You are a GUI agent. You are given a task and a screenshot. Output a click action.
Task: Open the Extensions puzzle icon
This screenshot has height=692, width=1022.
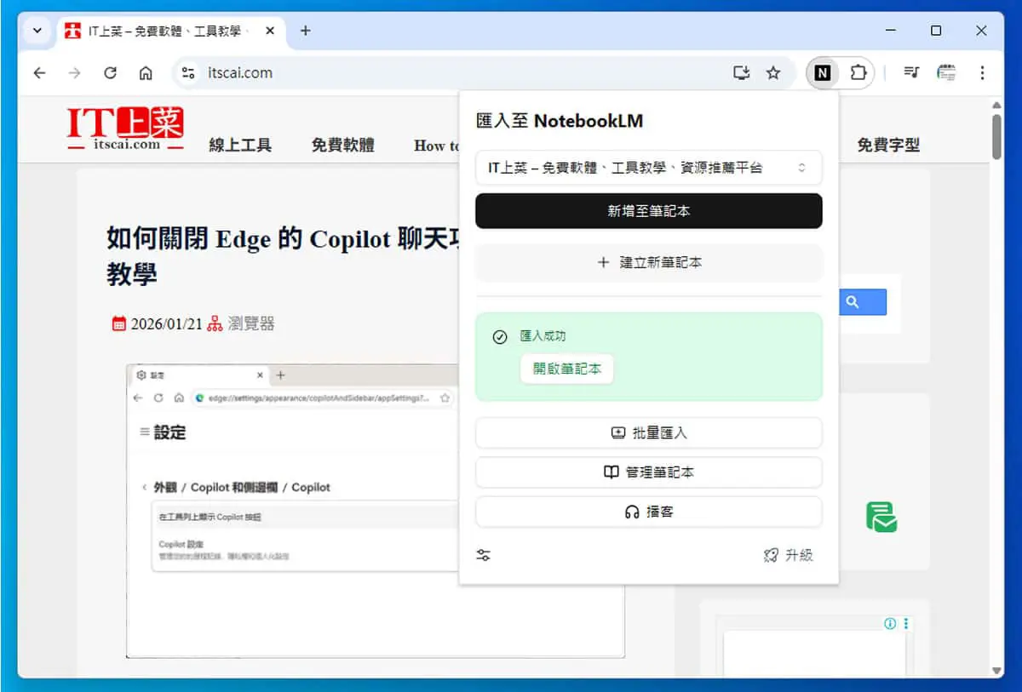tap(858, 73)
